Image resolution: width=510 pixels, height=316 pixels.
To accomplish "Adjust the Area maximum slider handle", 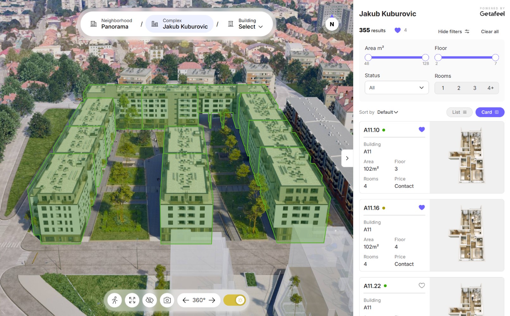I will pyautogui.click(x=426, y=58).
